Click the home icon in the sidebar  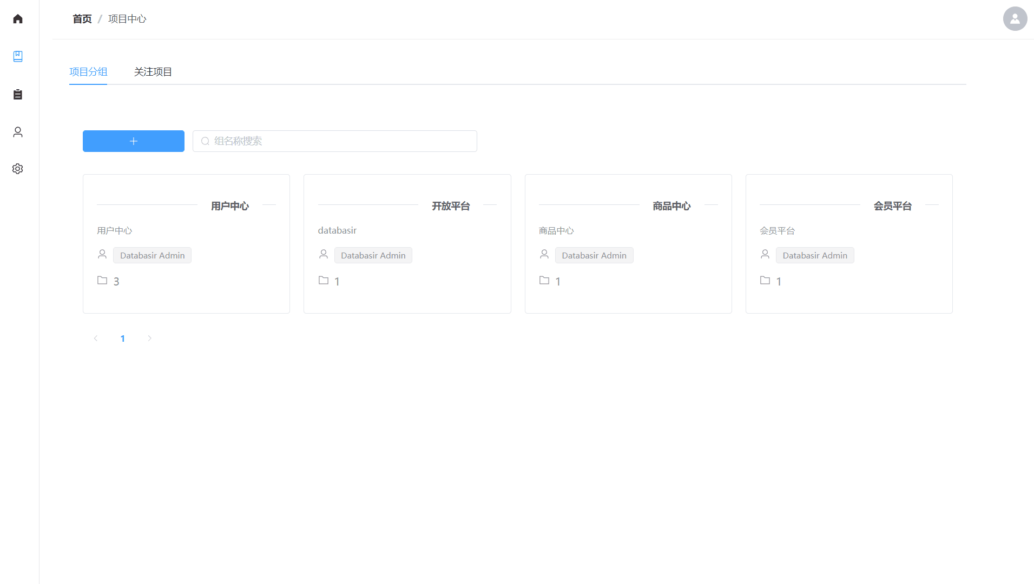[x=18, y=19]
